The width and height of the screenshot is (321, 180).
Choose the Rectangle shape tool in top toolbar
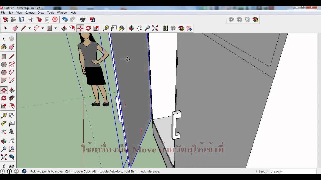click(50, 28)
